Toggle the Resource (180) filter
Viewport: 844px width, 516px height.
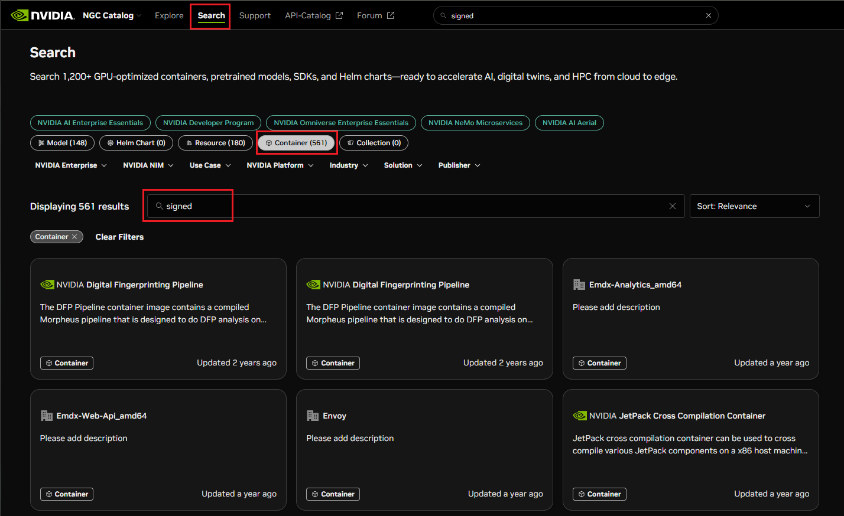[216, 143]
